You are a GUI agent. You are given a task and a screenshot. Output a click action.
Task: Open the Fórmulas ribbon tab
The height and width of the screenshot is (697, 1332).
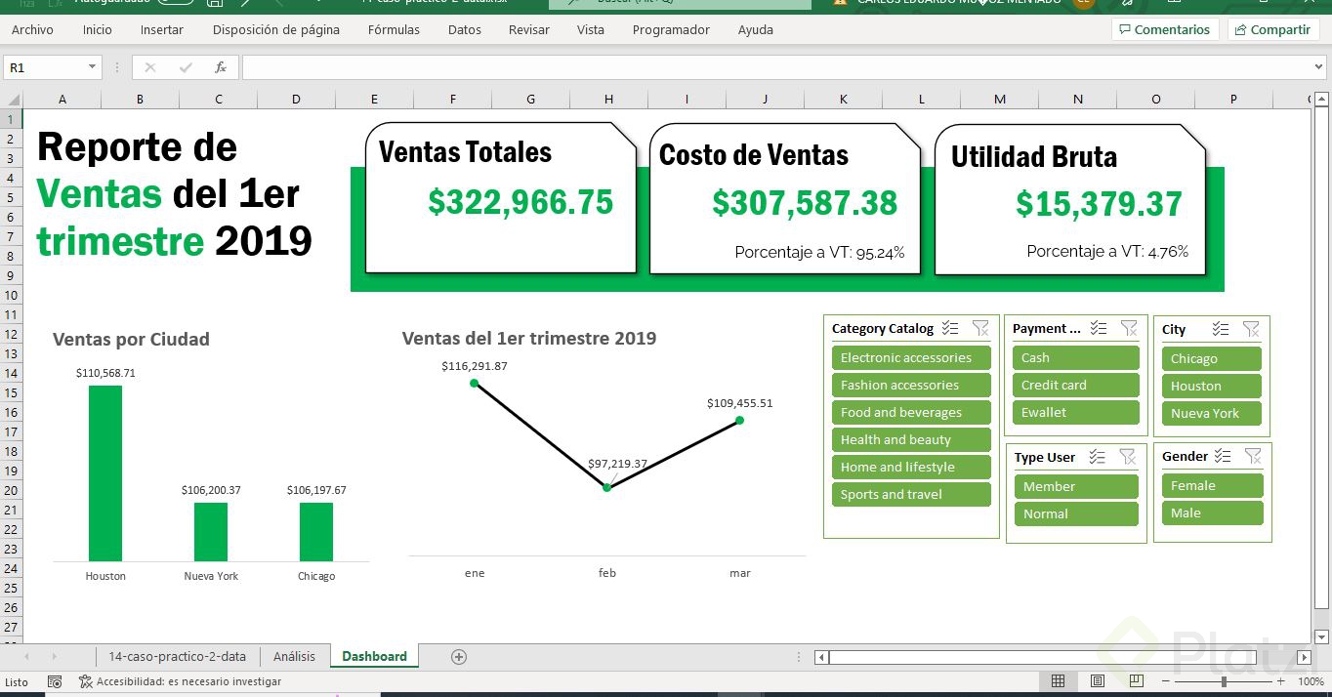pyautogui.click(x=394, y=30)
